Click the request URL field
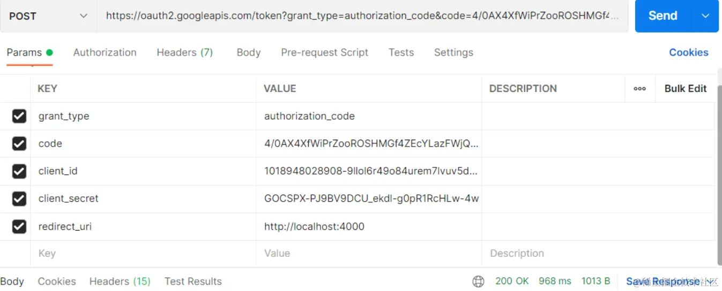The height and width of the screenshot is (291, 722). (362, 16)
